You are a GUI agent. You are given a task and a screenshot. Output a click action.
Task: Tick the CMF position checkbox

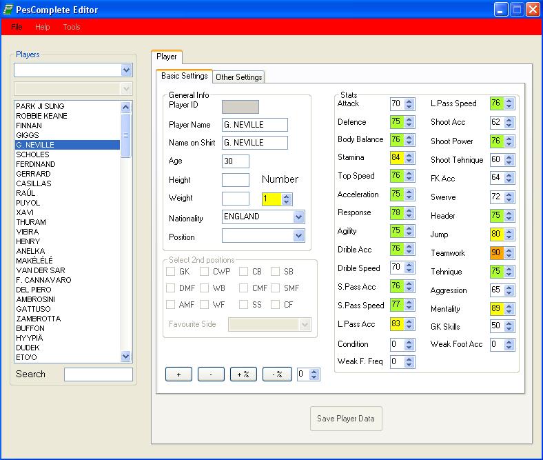244,288
